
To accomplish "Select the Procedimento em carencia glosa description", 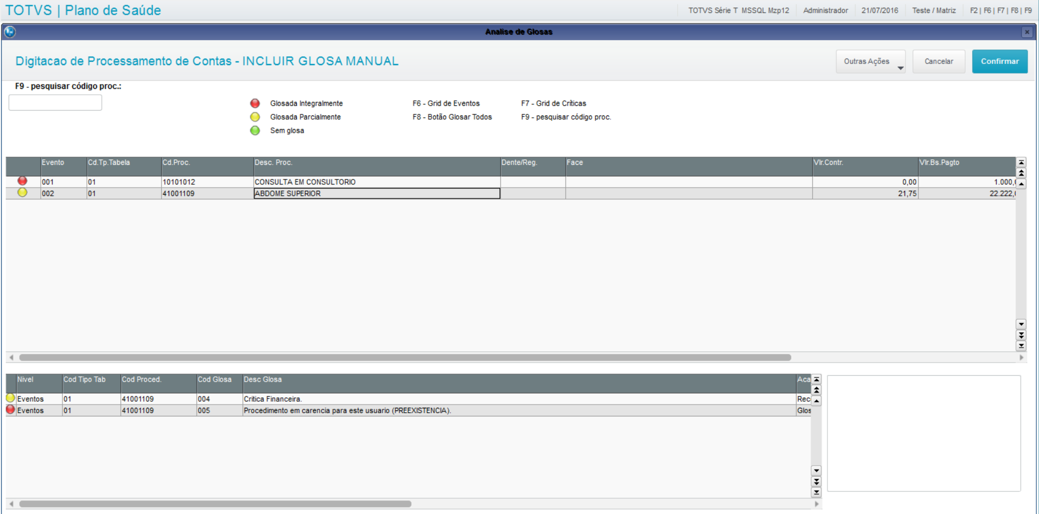I will [519, 410].
